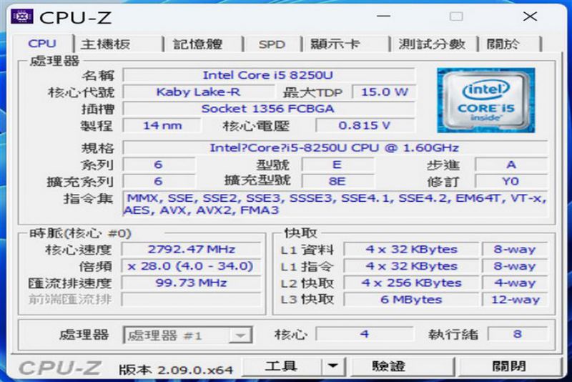Click the L3 associativity value 12-way
Screen dimensions: 572x382
click(515, 300)
